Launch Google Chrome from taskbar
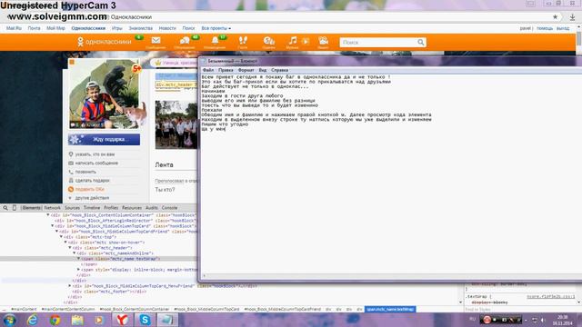The image size is (582, 327). tap(55, 320)
